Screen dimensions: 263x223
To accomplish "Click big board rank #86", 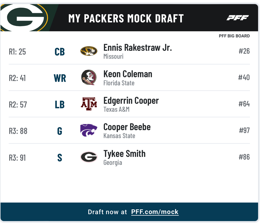I will pos(244,157).
